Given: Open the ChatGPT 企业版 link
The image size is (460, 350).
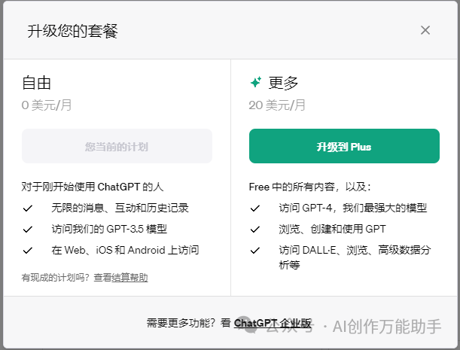Looking at the screenshot, I should (x=273, y=323).
